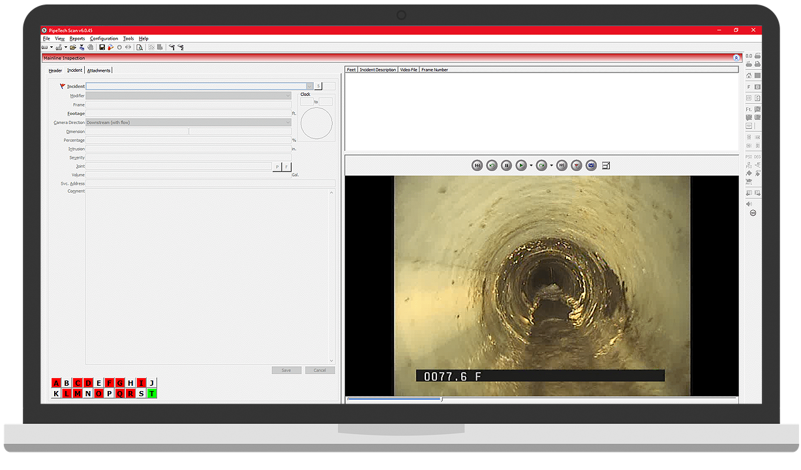Screen dimensions: 801x470
Task: Click the video window layout icon
Action: 606,165
